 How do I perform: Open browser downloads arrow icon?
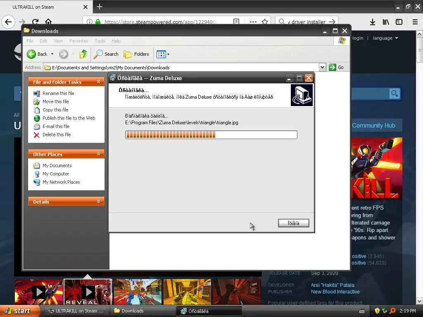[373, 22]
